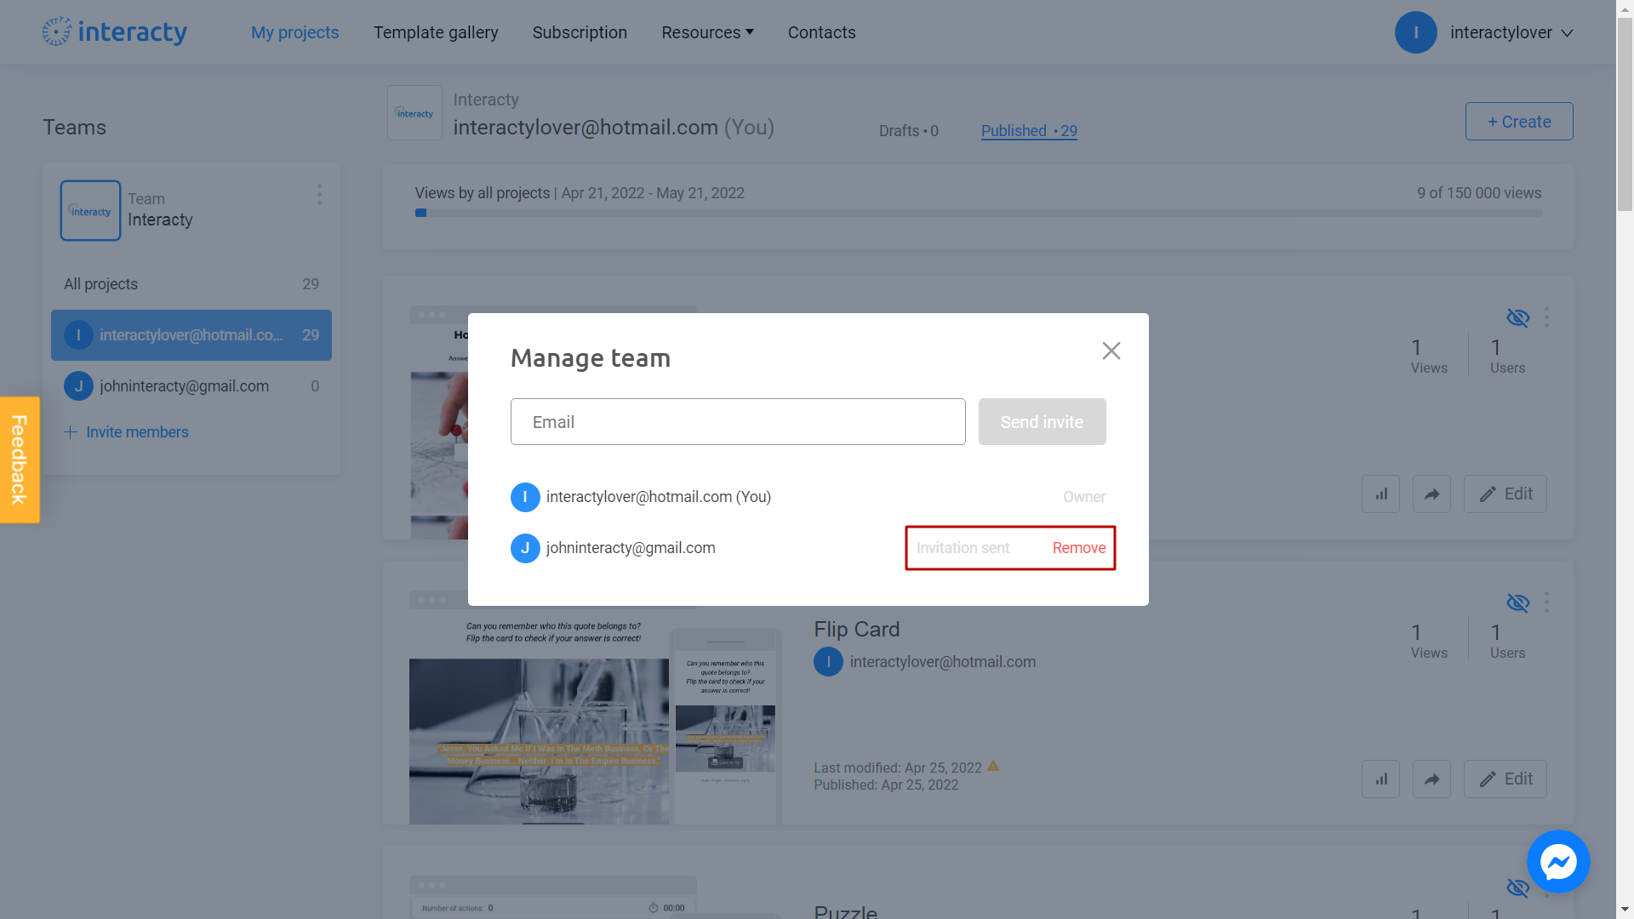This screenshot has height=919, width=1634.
Task: Switch to Drafts tab
Action: (x=908, y=131)
